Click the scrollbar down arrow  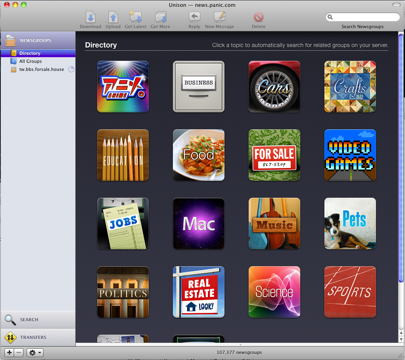pyautogui.click(x=401, y=339)
